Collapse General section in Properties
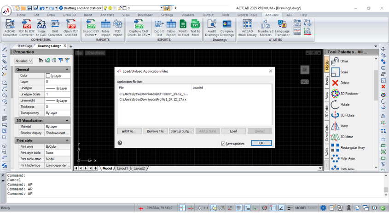This screenshot has width=389, height=218. point(67,69)
